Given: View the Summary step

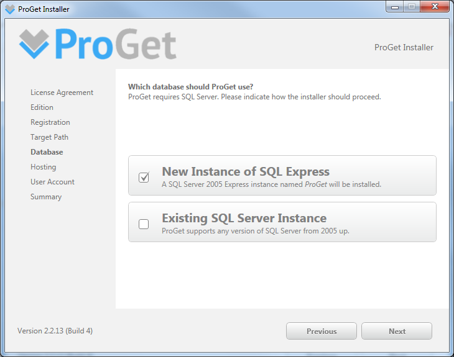Looking at the screenshot, I should pyautogui.click(x=46, y=197).
